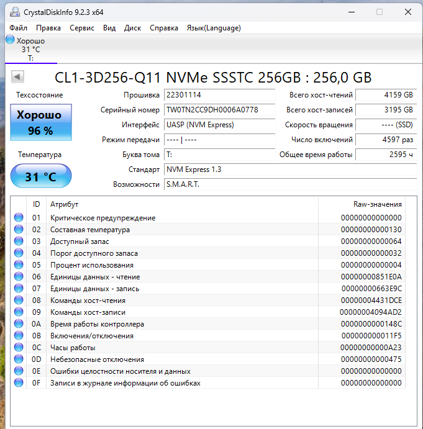Click status orb for attribute 0B Включения/отключения

pos(19,335)
